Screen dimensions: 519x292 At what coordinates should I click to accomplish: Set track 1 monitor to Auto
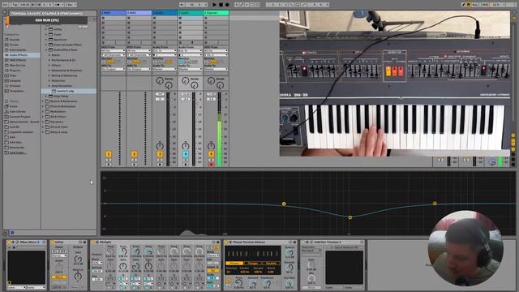[110, 62]
